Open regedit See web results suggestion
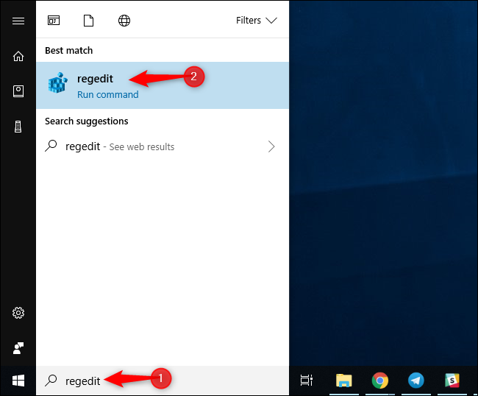The height and width of the screenshot is (396, 478). [x=163, y=146]
